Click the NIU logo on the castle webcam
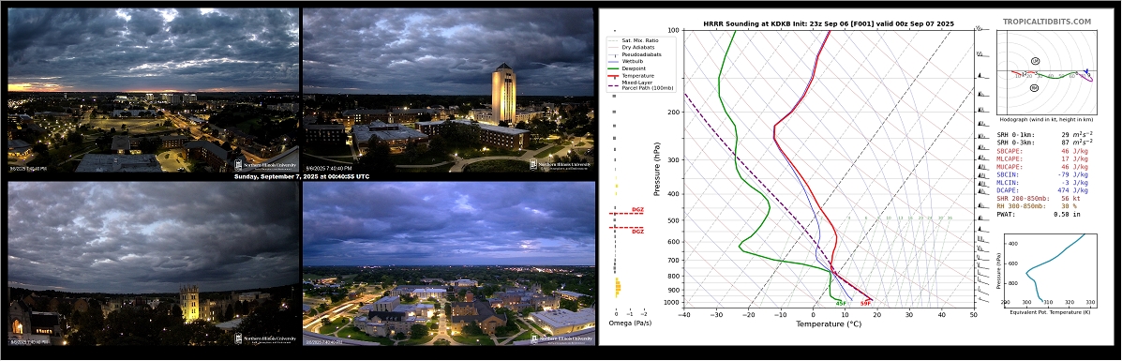1122x361 pixels. click(265, 338)
